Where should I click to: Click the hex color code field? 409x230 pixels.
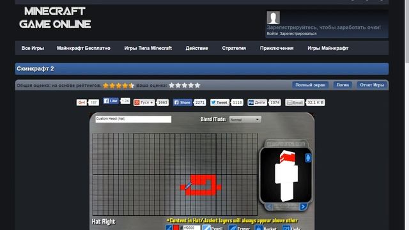tap(192, 228)
